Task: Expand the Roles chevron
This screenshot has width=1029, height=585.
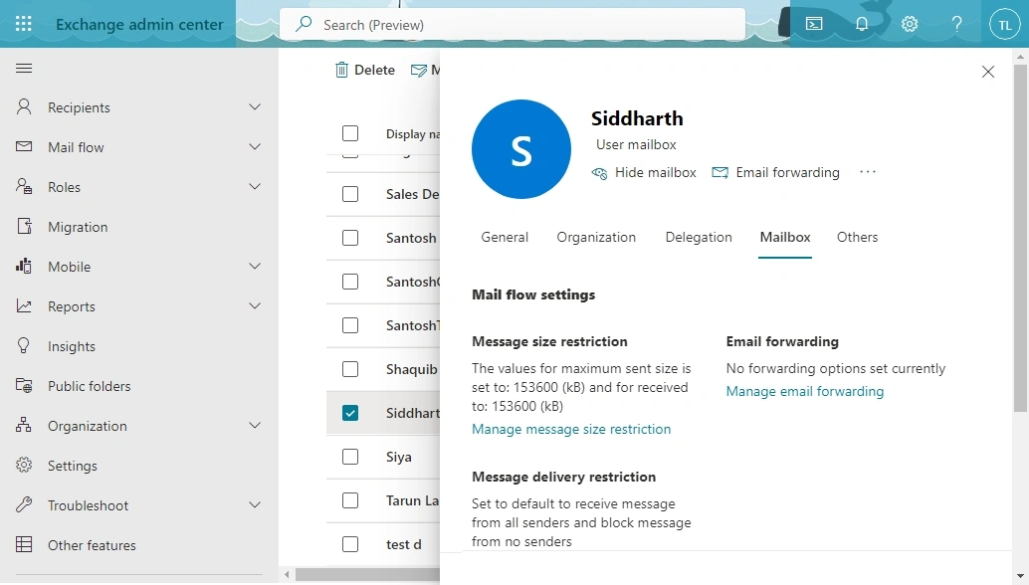Action: coord(255,187)
